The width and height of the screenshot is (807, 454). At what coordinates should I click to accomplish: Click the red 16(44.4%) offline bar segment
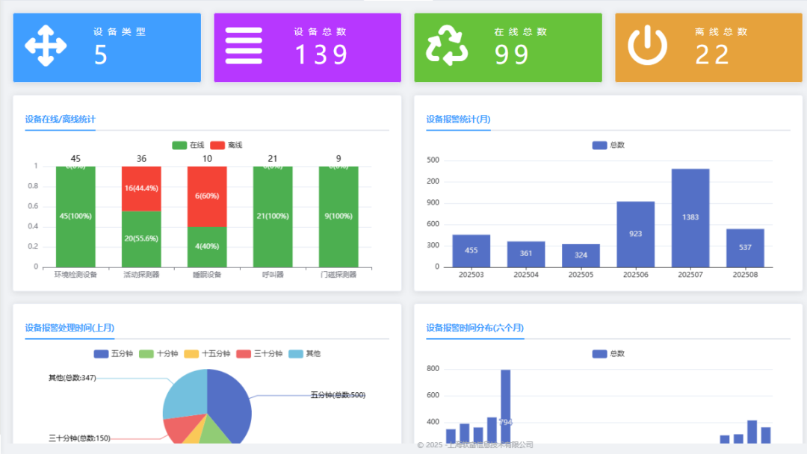coord(141,189)
